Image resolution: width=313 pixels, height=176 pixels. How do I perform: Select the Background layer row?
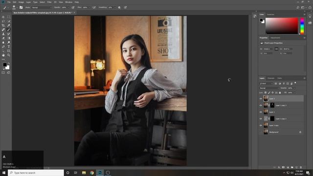[x=281, y=132]
